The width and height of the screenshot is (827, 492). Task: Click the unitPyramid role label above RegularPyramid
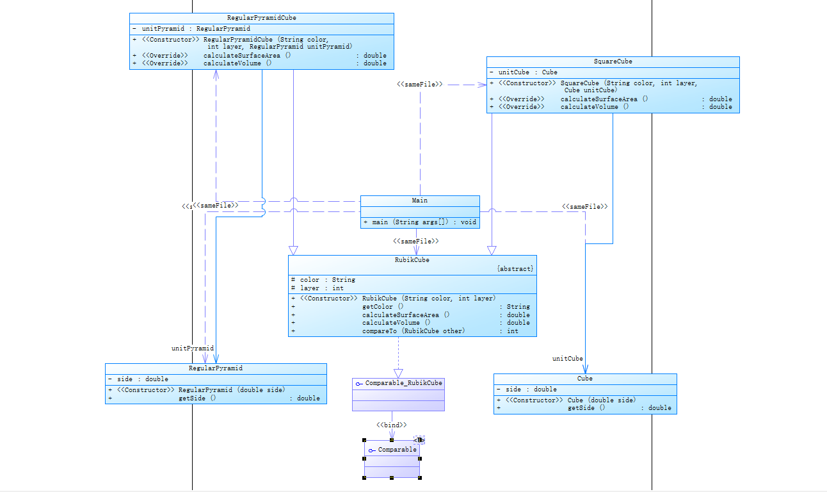point(193,348)
